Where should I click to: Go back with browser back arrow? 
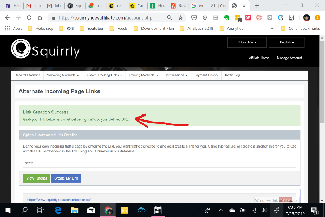click(8, 18)
